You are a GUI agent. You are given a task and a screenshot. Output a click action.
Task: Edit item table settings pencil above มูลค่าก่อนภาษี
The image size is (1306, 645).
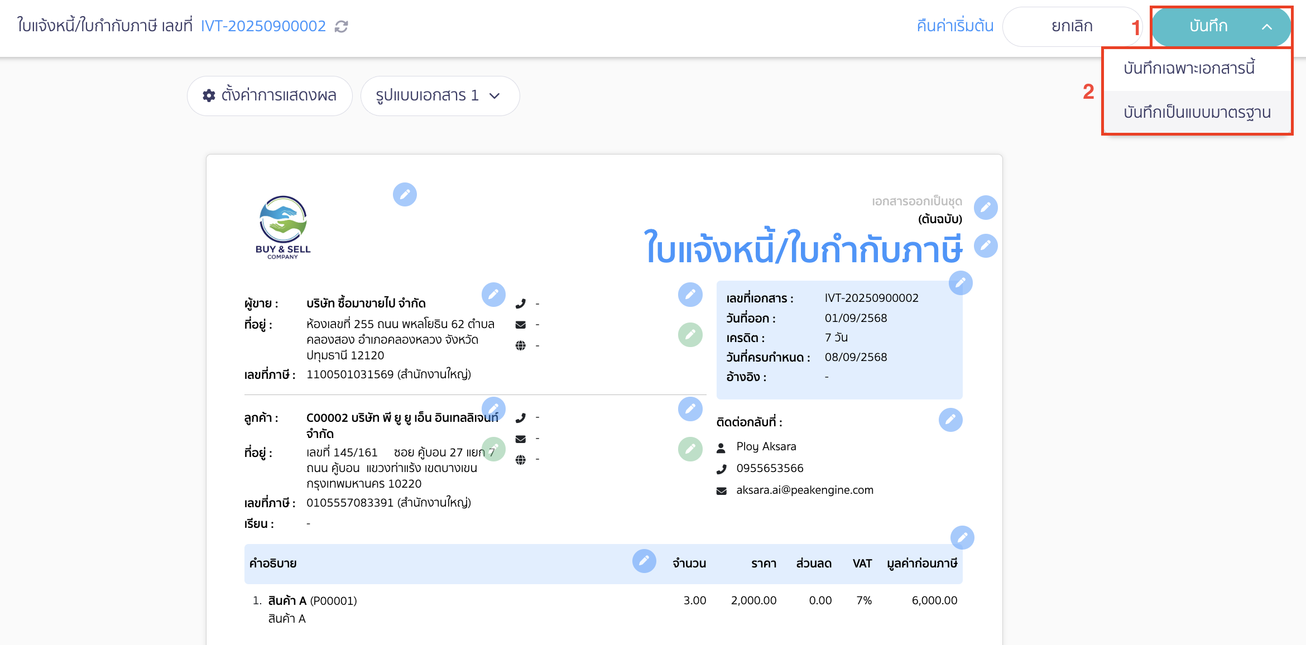[x=962, y=537]
